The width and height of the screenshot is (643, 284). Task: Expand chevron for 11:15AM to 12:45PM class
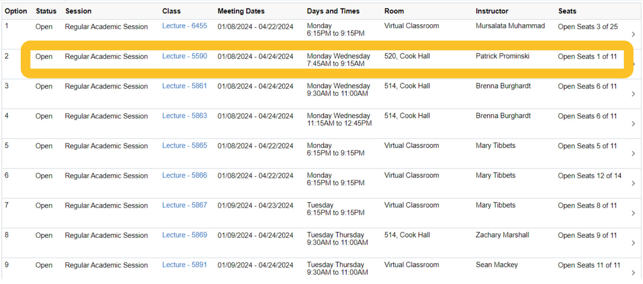click(633, 124)
